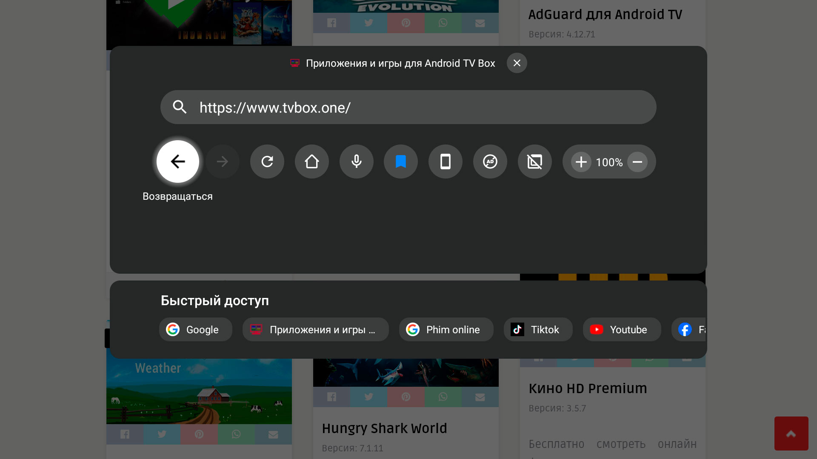
Task: Open Youtube quick access shortcut
Action: (x=622, y=329)
